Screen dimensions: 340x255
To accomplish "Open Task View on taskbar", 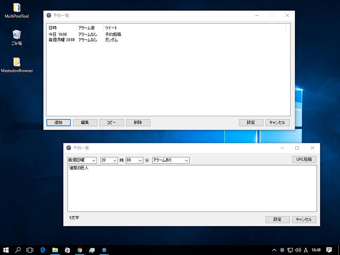I will tap(30, 250).
